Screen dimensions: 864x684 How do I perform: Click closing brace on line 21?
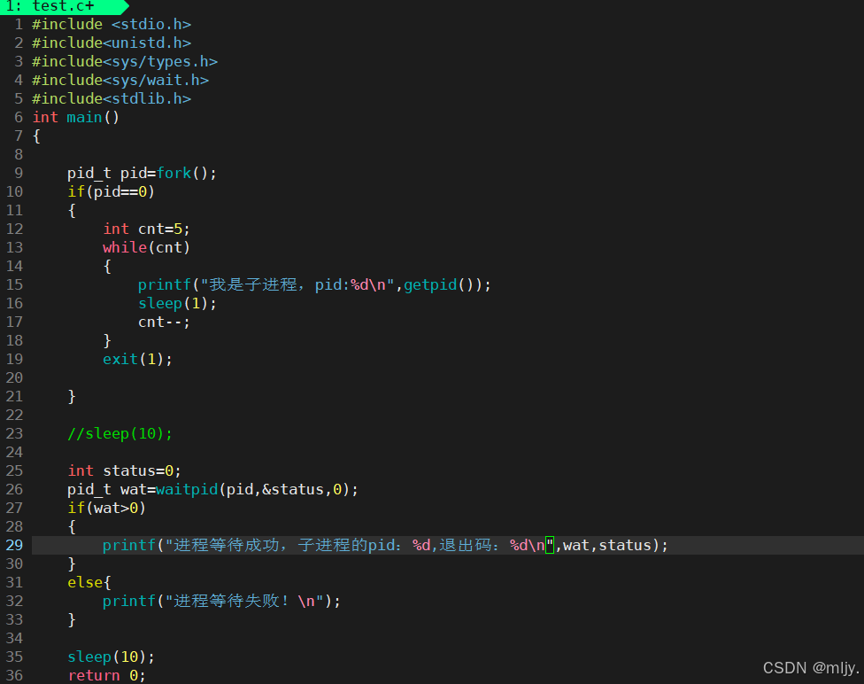pyautogui.click(x=72, y=397)
